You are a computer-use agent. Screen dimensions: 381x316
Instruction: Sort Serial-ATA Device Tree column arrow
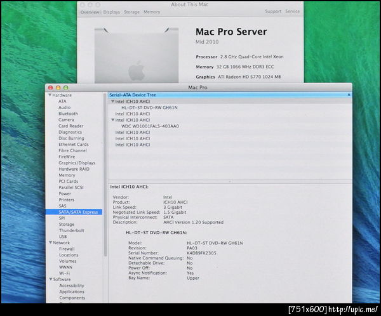(349, 95)
